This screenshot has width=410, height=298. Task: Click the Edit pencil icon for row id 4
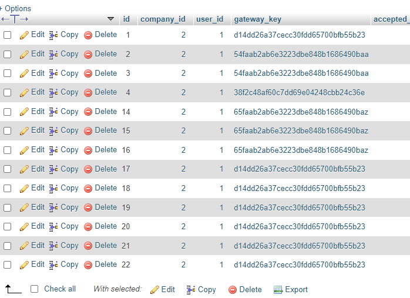24,93
